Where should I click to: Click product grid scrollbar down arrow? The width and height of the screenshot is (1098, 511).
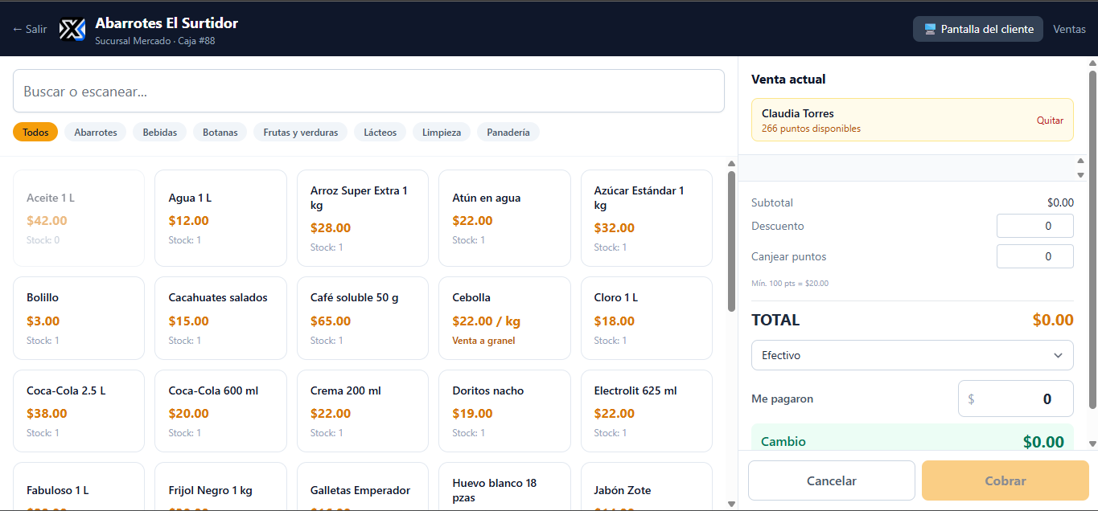click(731, 504)
